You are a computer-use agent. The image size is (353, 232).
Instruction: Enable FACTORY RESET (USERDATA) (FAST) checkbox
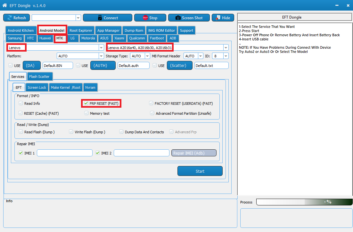[x=151, y=103]
